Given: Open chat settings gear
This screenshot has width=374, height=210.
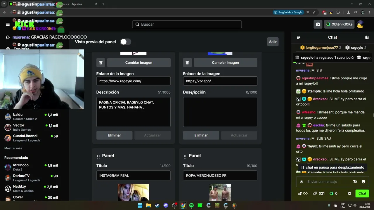Looking at the screenshot, I should tap(349, 193).
